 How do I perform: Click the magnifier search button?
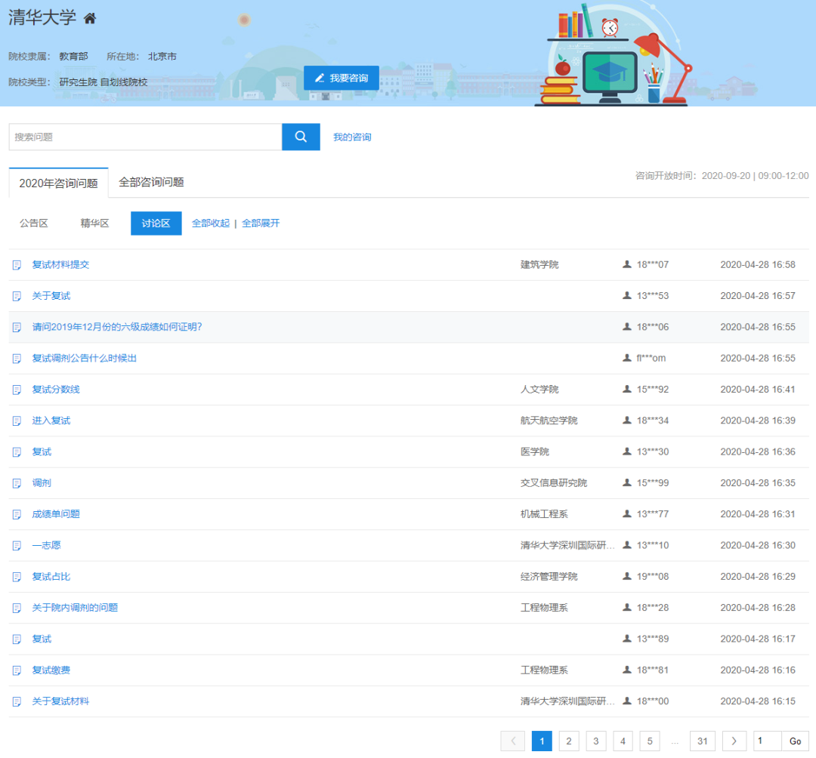coord(301,137)
